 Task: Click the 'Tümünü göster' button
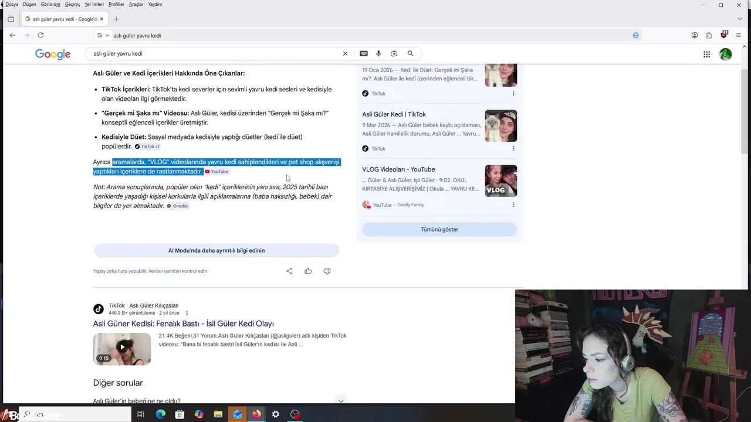439,229
